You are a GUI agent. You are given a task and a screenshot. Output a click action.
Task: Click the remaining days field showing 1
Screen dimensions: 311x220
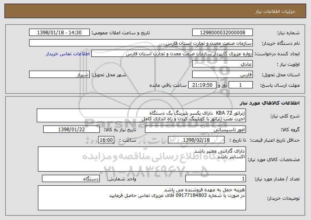pos(241,85)
